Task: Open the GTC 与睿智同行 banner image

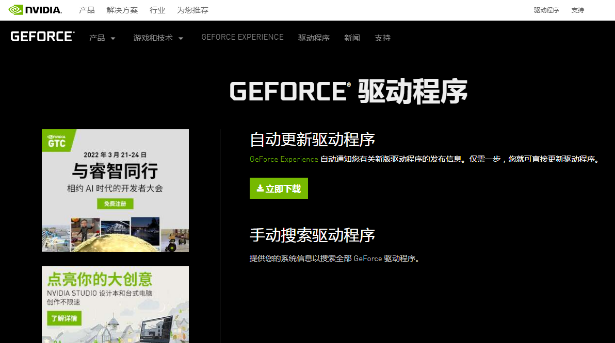Action: 116,190
